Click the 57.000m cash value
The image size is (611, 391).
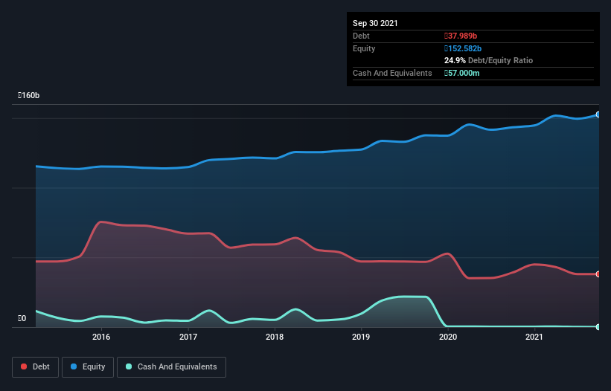click(462, 73)
